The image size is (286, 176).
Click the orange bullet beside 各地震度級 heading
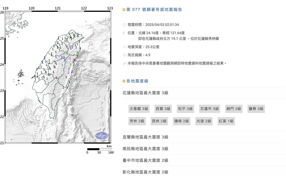pos(124,81)
